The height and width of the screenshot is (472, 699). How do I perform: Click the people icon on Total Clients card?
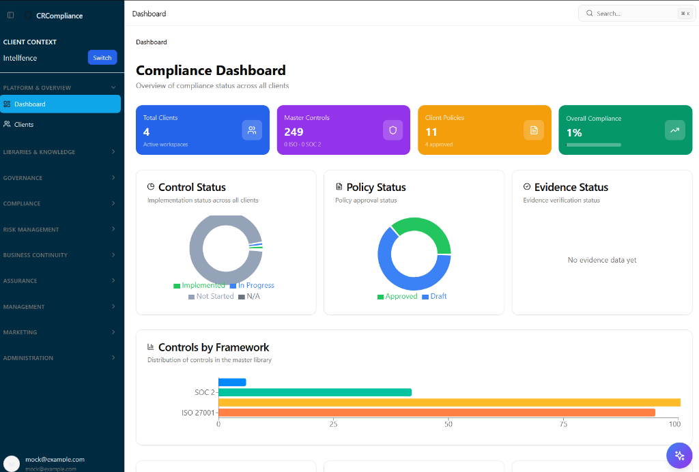[x=252, y=130]
